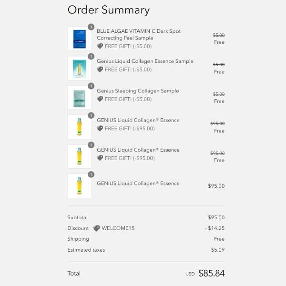Click the Genius Sleeping Collagen Sample product name

tap(138, 91)
